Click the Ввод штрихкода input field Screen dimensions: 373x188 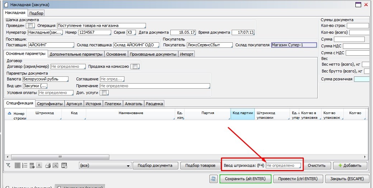pyautogui.click(x=283, y=165)
